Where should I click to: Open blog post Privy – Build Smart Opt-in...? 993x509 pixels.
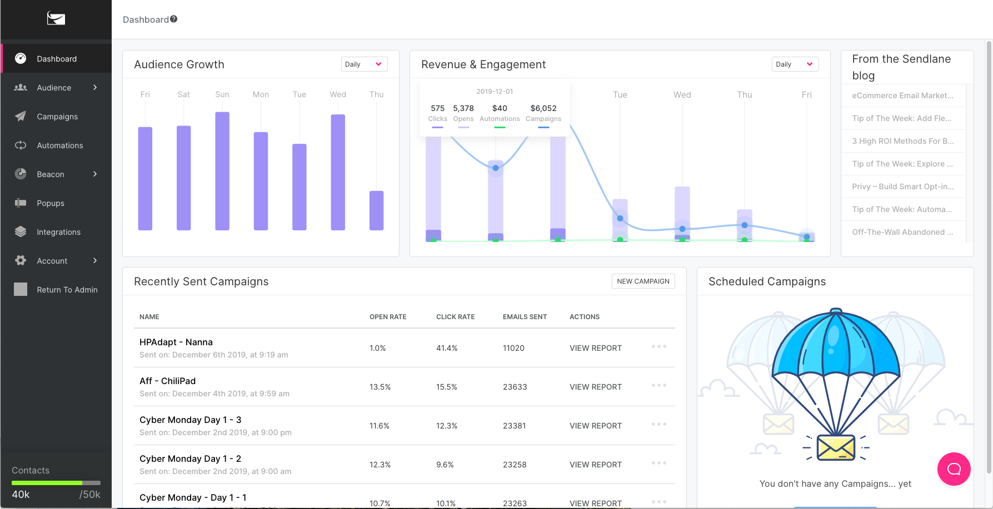click(903, 187)
